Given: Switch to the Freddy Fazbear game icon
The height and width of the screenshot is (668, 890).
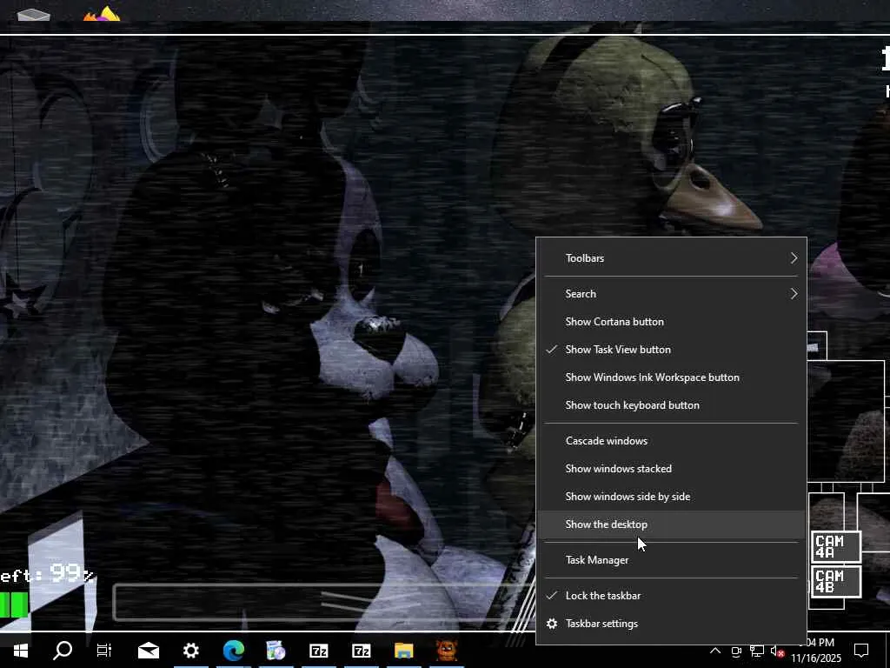Looking at the screenshot, I should click(447, 650).
